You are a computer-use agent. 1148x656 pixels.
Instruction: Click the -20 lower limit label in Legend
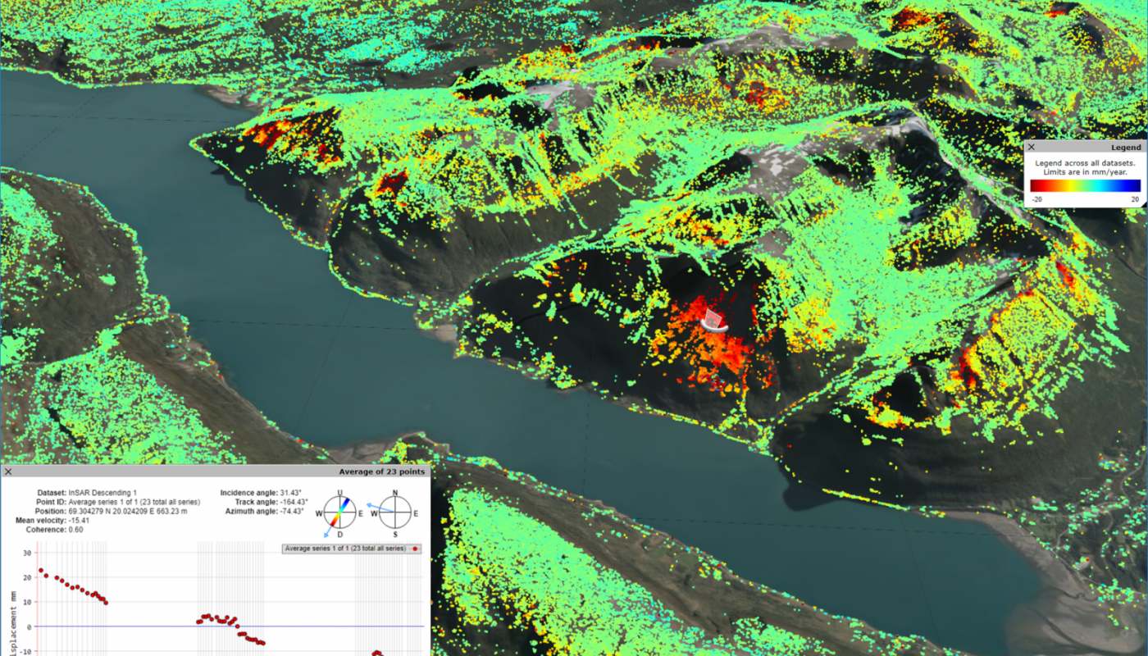tap(1037, 199)
